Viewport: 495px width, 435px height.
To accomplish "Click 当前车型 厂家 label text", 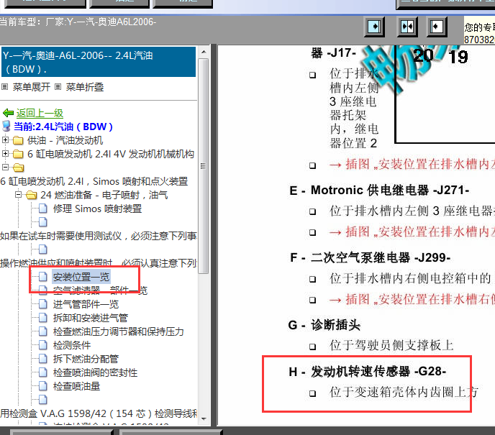I will (x=78, y=22).
